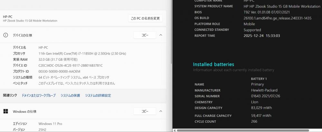The width and height of the screenshot is (322, 132).
Task: Collapse the デバイスの仕様 section chevron
Action: (161, 35)
